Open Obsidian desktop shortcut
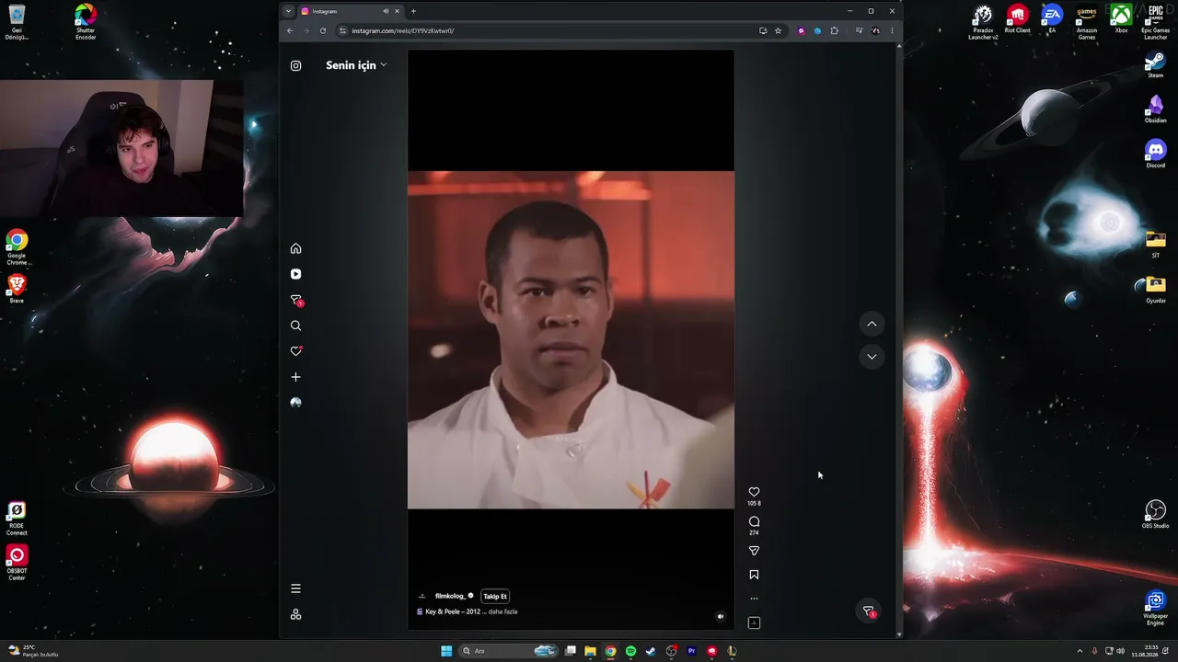This screenshot has height=662, width=1178. click(x=1155, y=108)
